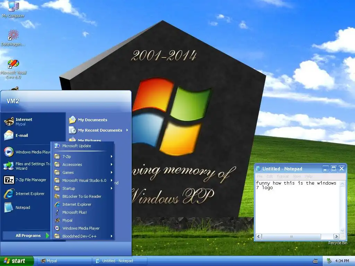The height and width of the screenshot is (266, 355).
Task: Open Notepad's File menu
Action: point(260,176)
